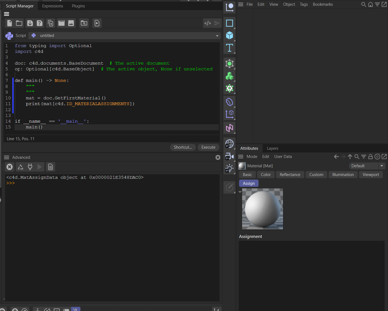388x311 pixels.
Task: Click the Python logo beside the Script label
Action: (x=9, y=36)
